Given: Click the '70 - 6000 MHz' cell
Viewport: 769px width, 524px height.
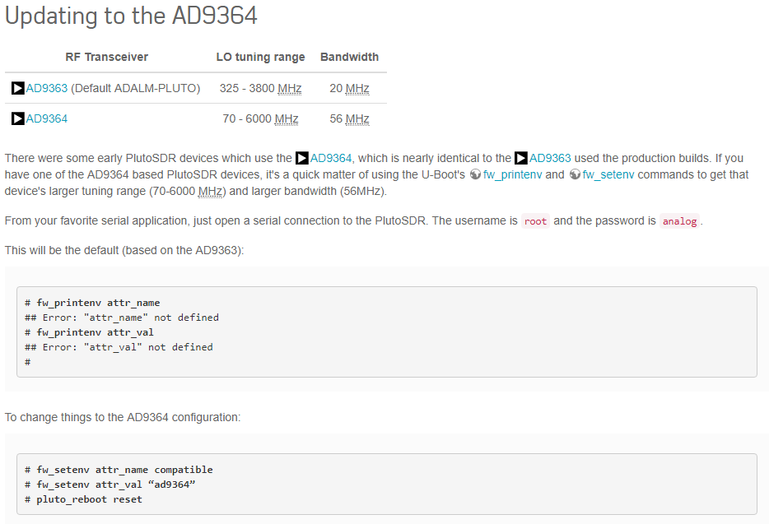Looking at the screenshot, I should click(260, 118).
